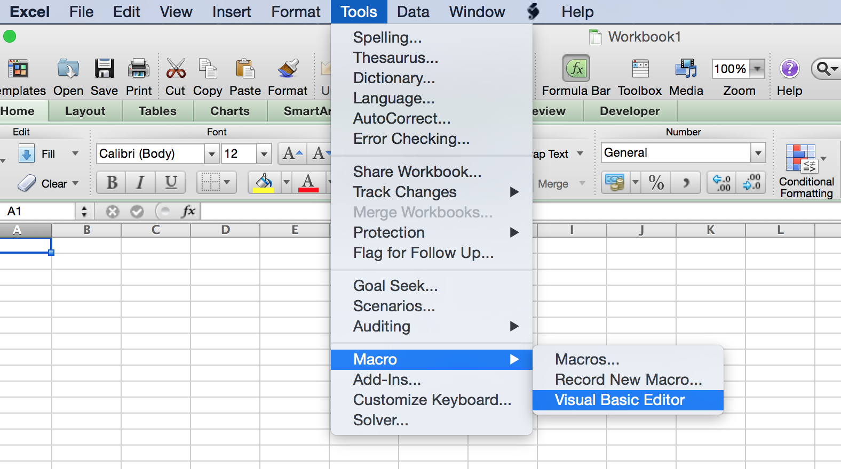Click the A1 cell Name Box
The height and width of the screenshot is (469, 841).
coord(37,212)
